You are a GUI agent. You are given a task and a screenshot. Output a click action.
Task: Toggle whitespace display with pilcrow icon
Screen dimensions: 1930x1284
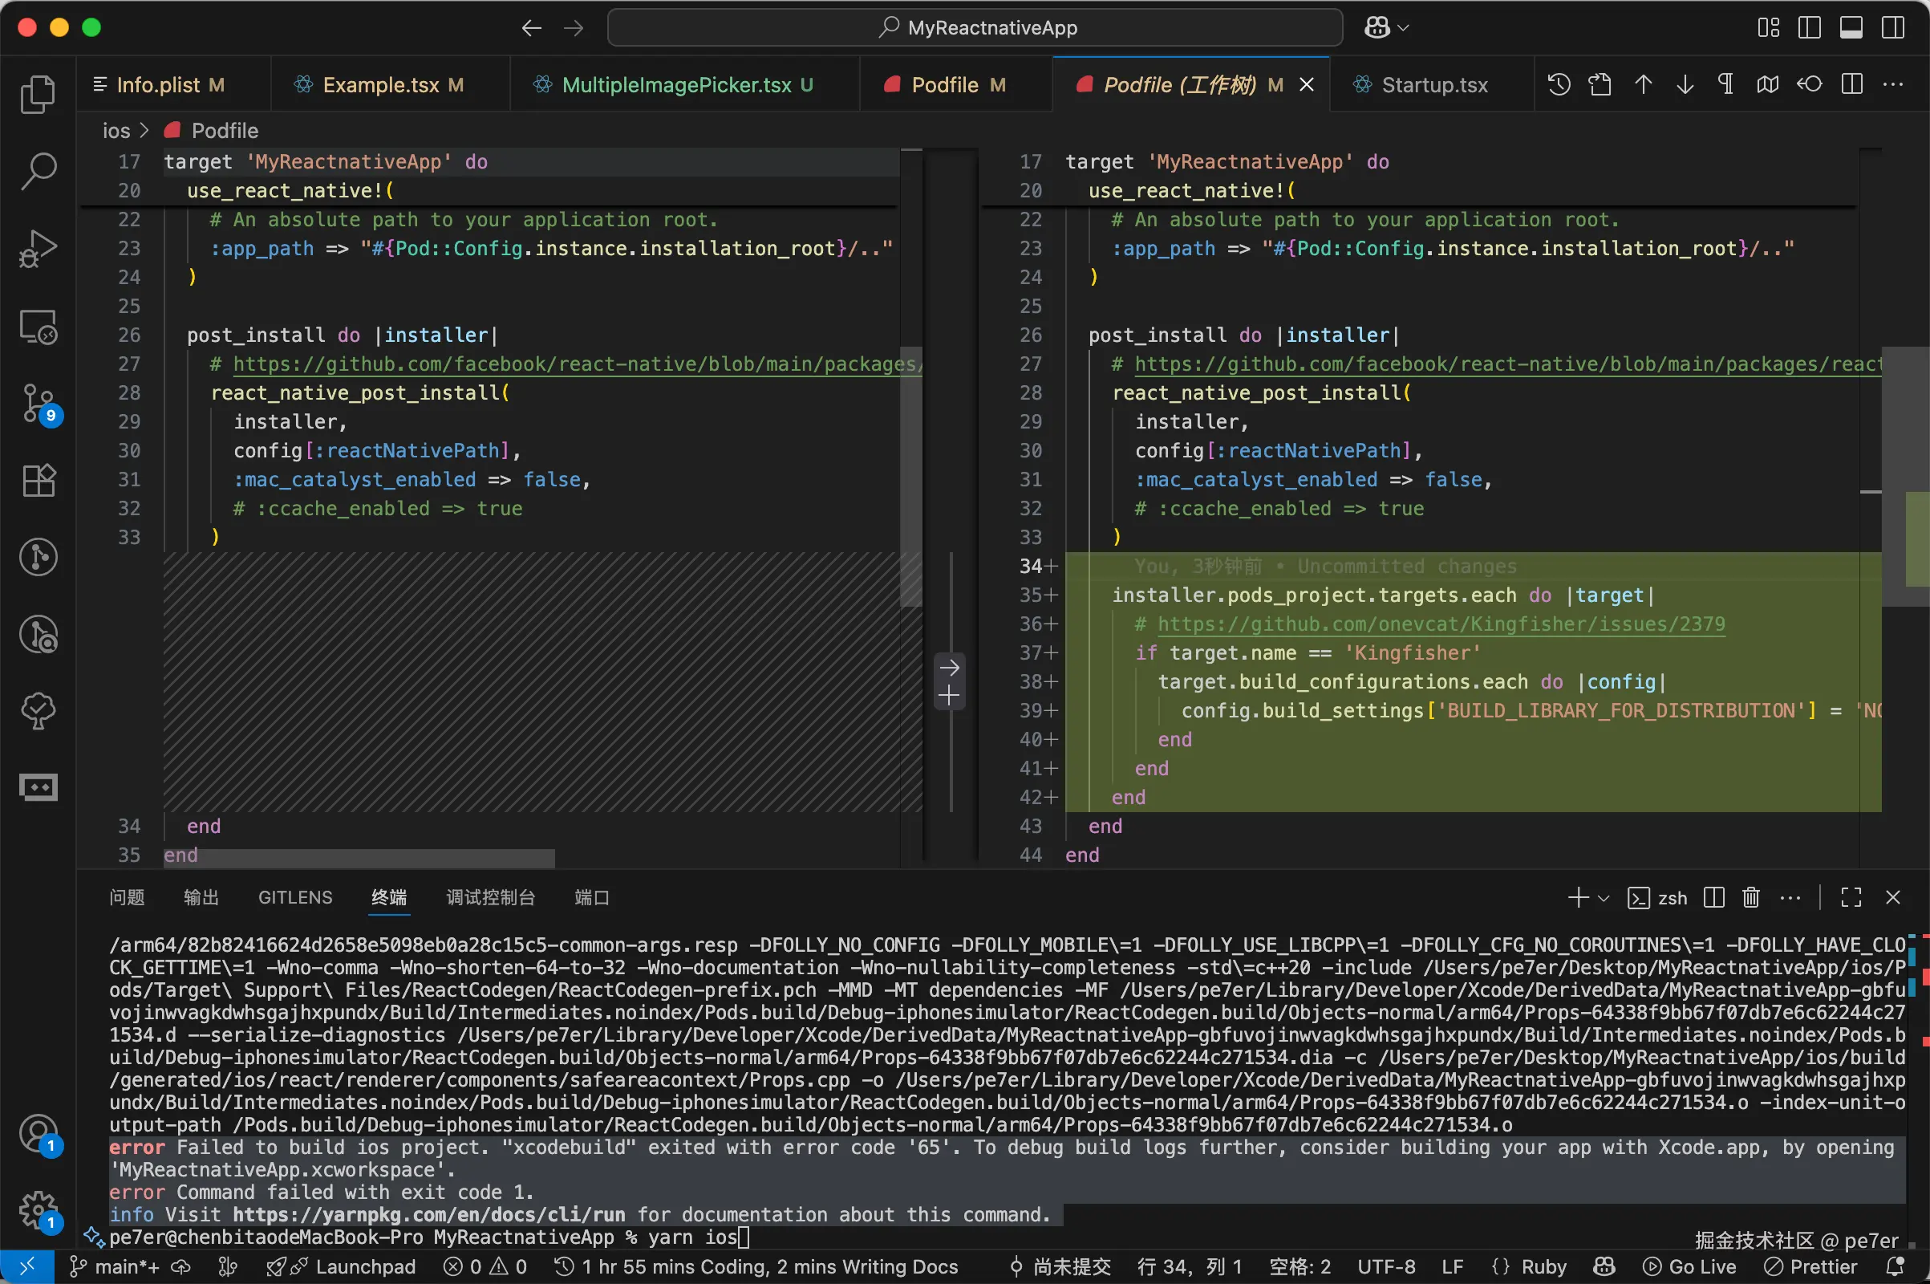[1725, 84]
